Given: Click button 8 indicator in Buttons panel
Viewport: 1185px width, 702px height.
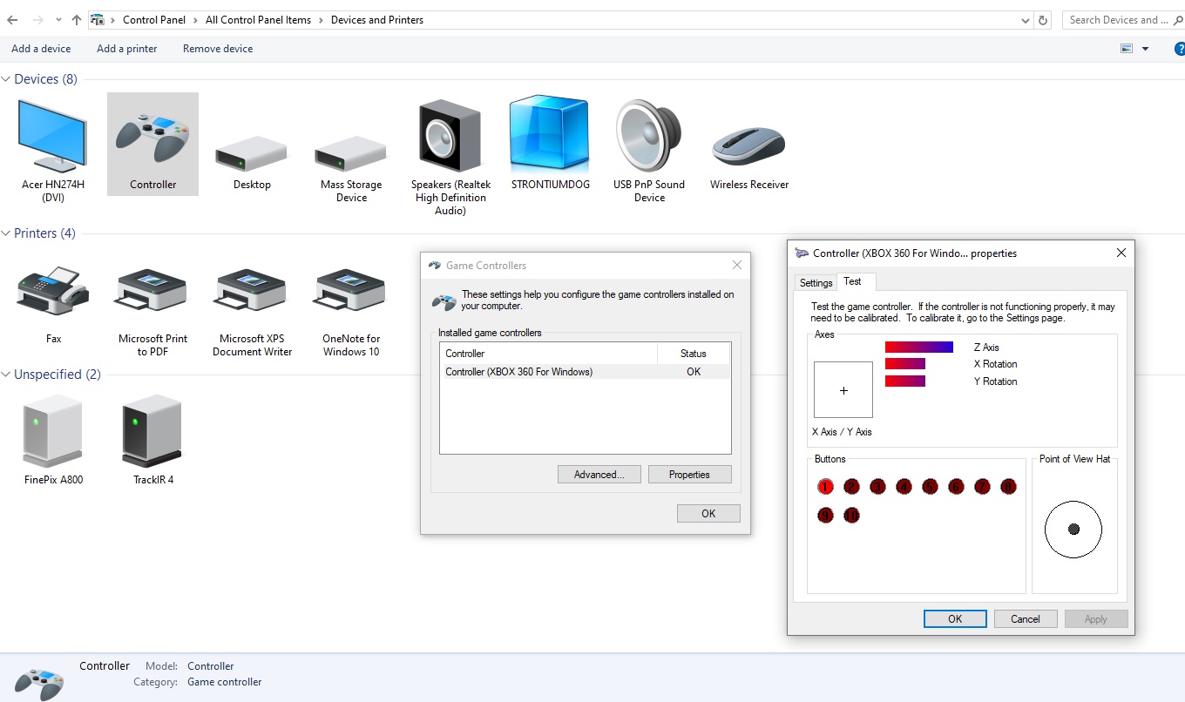Looking at the screenshot, I should point(1008,487).
